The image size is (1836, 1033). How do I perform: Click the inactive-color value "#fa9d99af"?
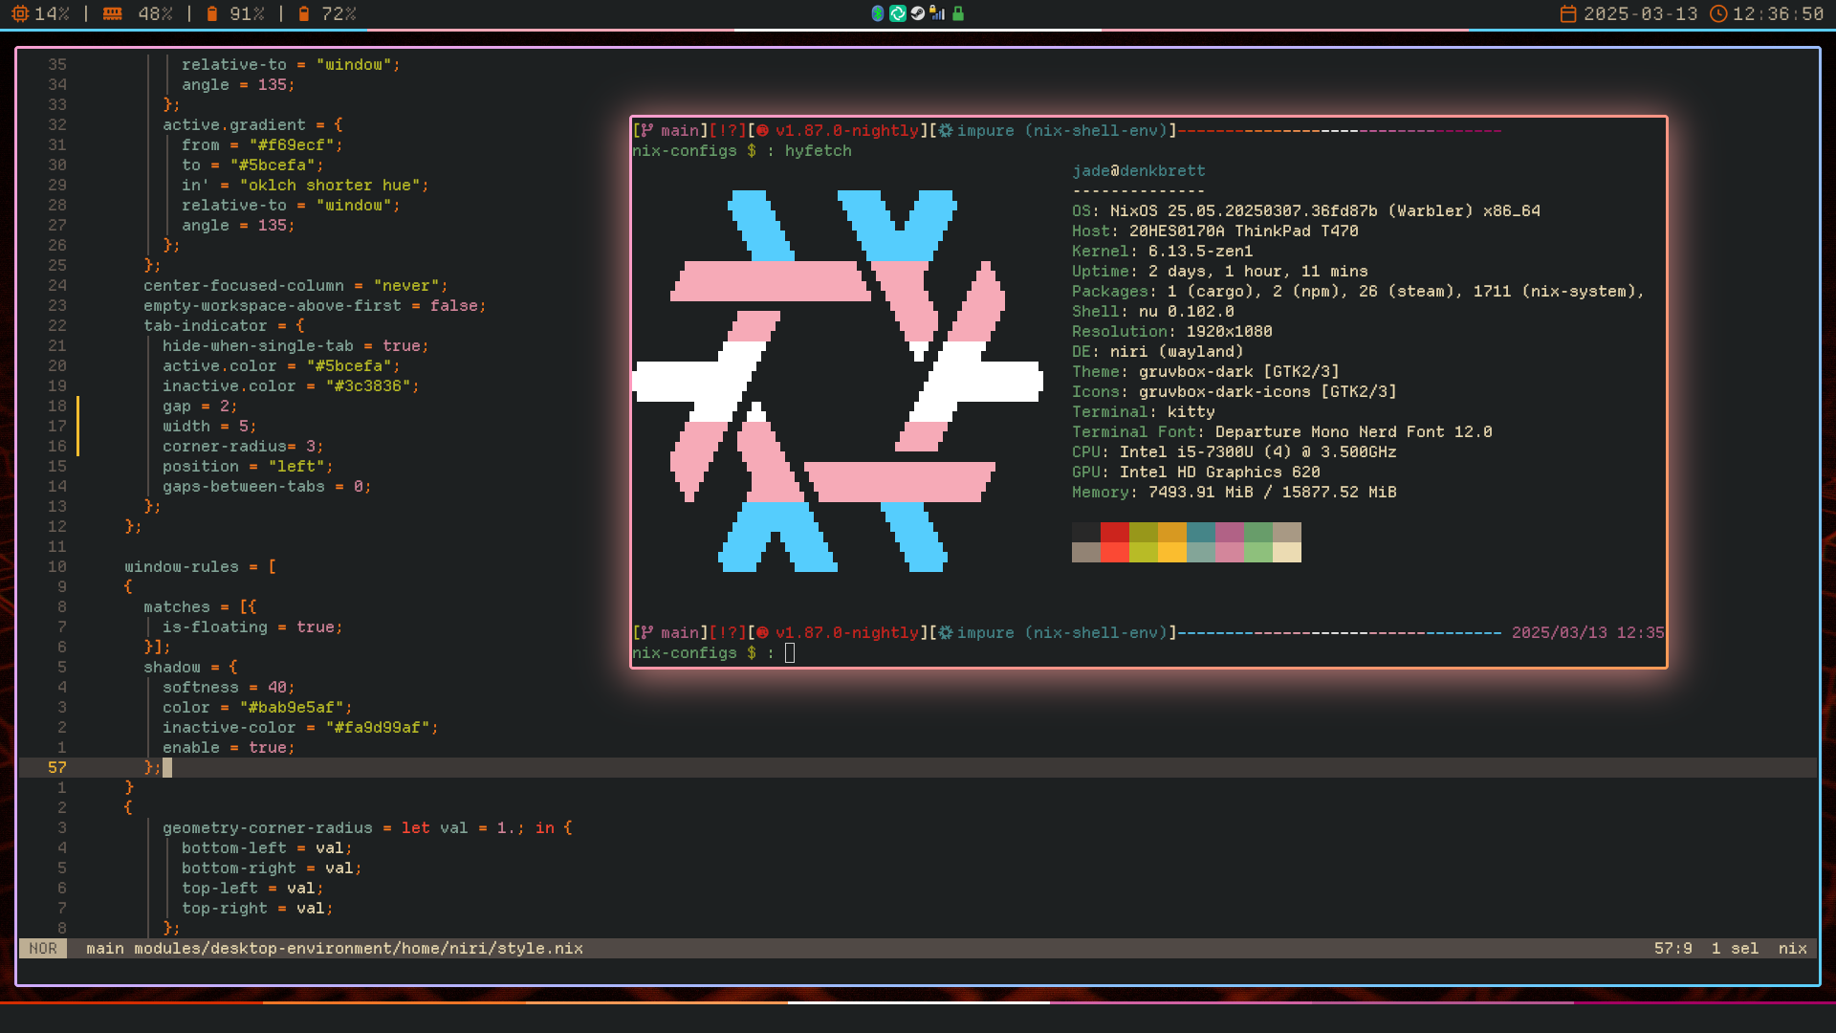pos(378,727)
